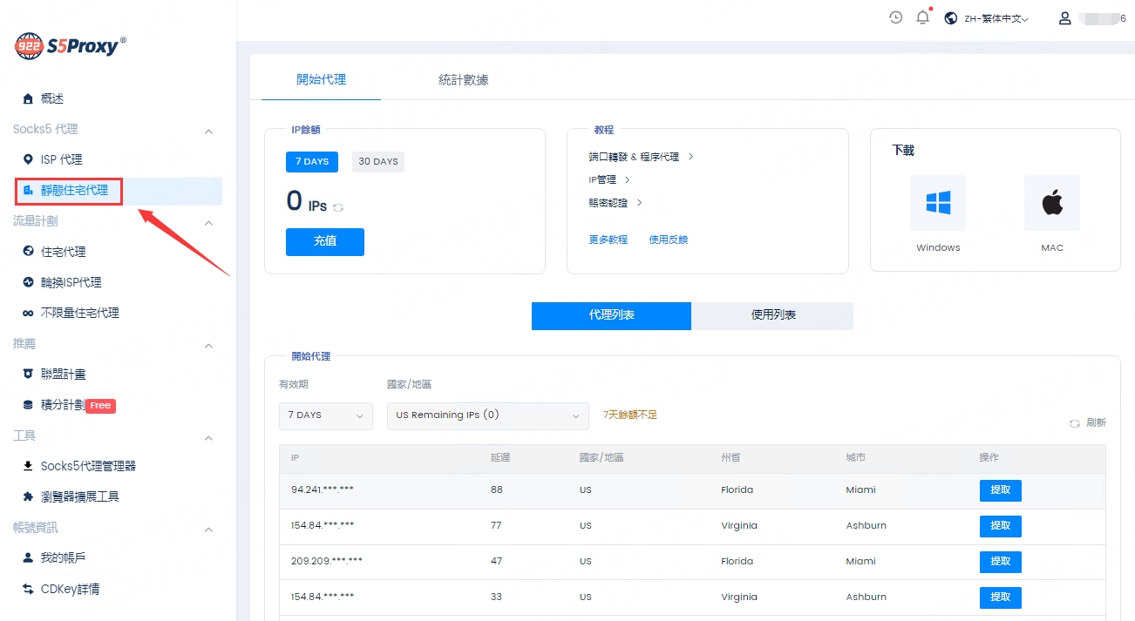This screenshot has height=621, width=1135.
Task: Switch to 使用列表 view
Action: (x=772, y=315)
